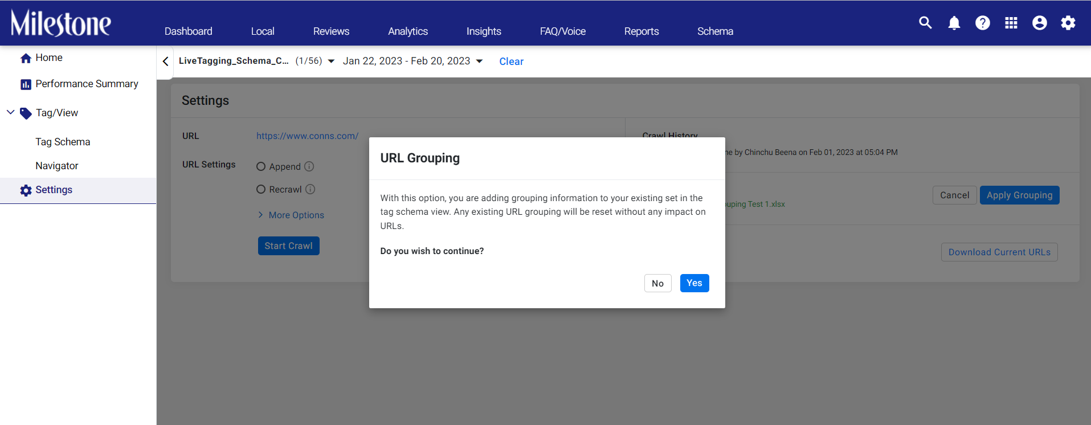Select the Append radio button

[x=261, y=166]
